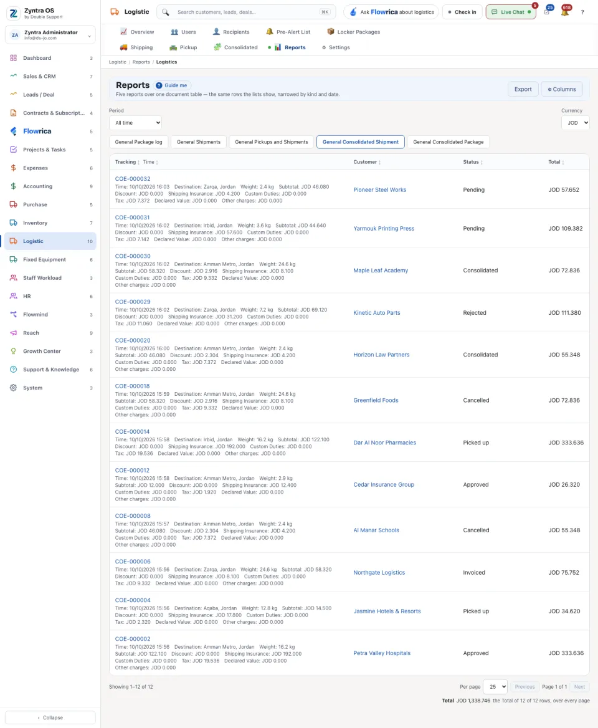This screenshot has width=598, height=728.
Task: Click the question mark help icon
Action: 582,12
